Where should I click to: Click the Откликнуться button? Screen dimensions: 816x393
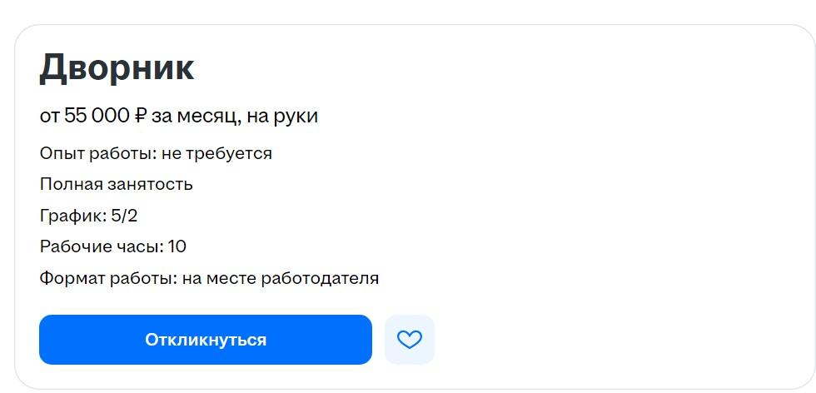point(205,340)
